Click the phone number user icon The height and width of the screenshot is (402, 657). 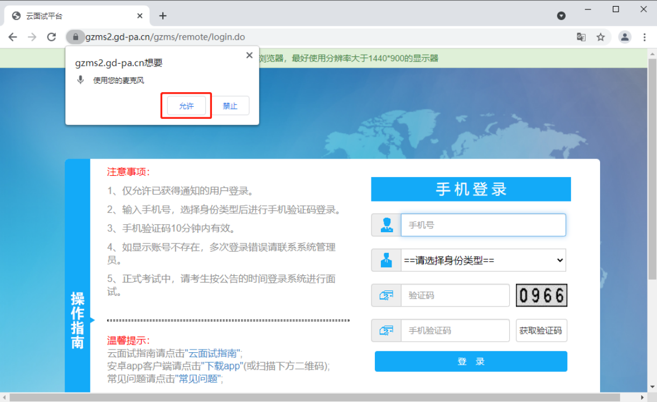pos(387,225)
